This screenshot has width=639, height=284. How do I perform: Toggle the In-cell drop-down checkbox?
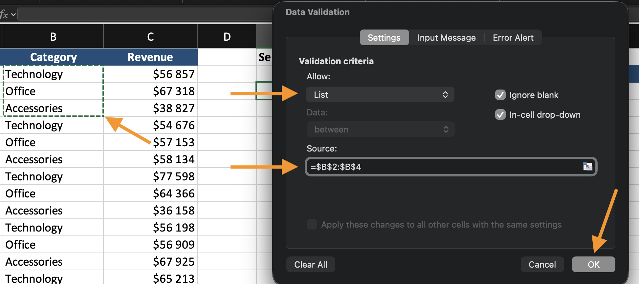(500, 115)
